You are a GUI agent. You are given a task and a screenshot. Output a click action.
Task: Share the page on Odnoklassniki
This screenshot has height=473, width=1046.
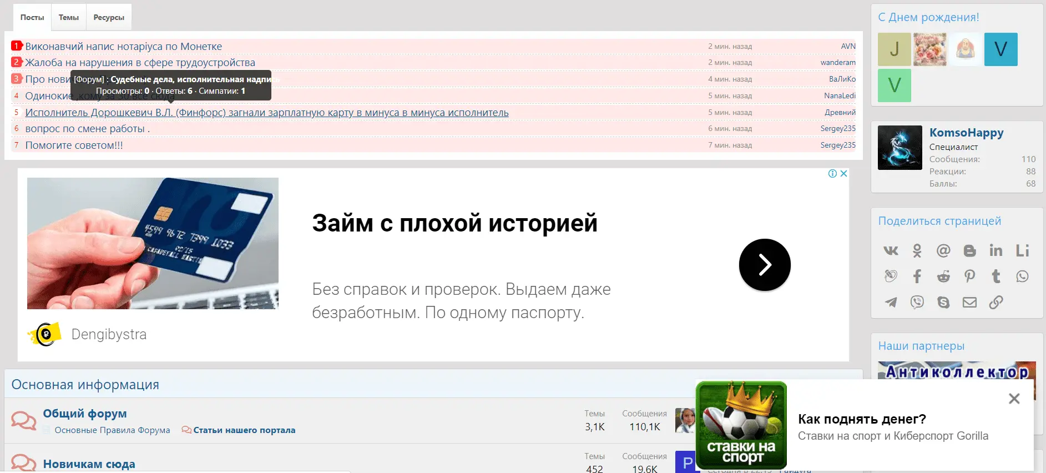(x=917, y=250)
